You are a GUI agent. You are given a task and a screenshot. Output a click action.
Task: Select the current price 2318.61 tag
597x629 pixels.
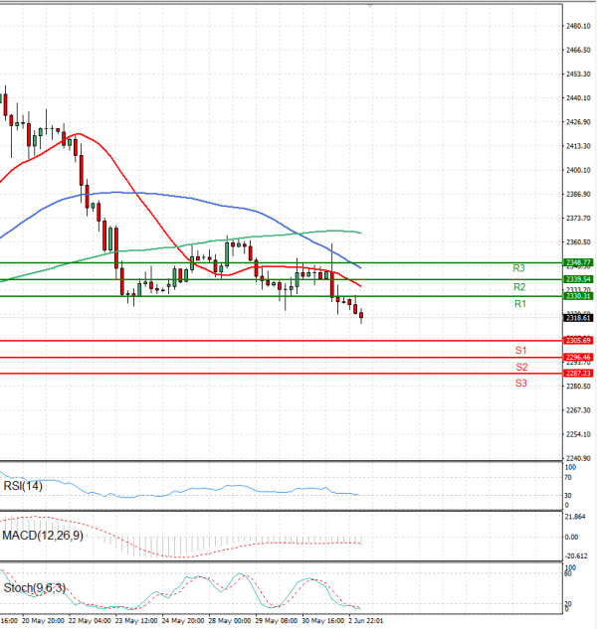tap(578, 318)
